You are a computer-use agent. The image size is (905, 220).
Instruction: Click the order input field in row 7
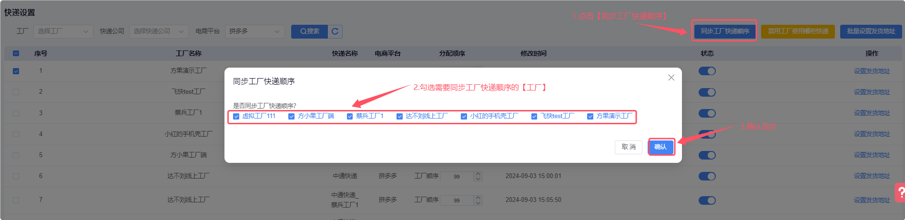[457, 200]
